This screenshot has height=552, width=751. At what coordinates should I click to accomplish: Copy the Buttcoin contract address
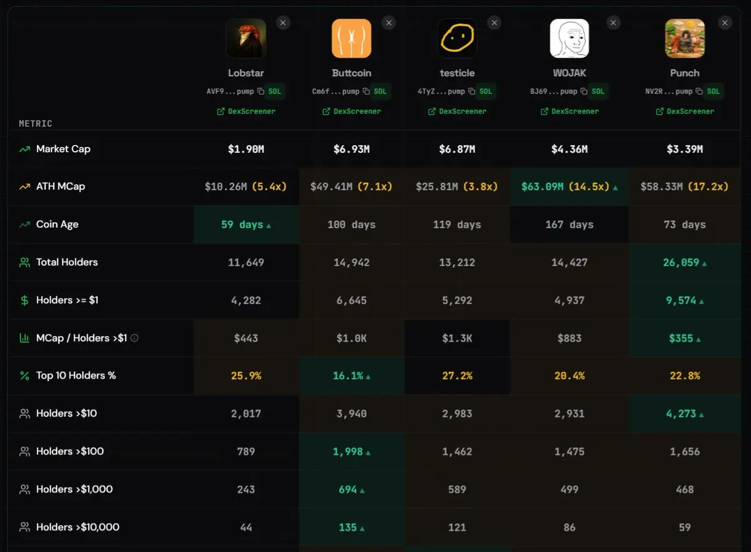(x=366, y=91)
